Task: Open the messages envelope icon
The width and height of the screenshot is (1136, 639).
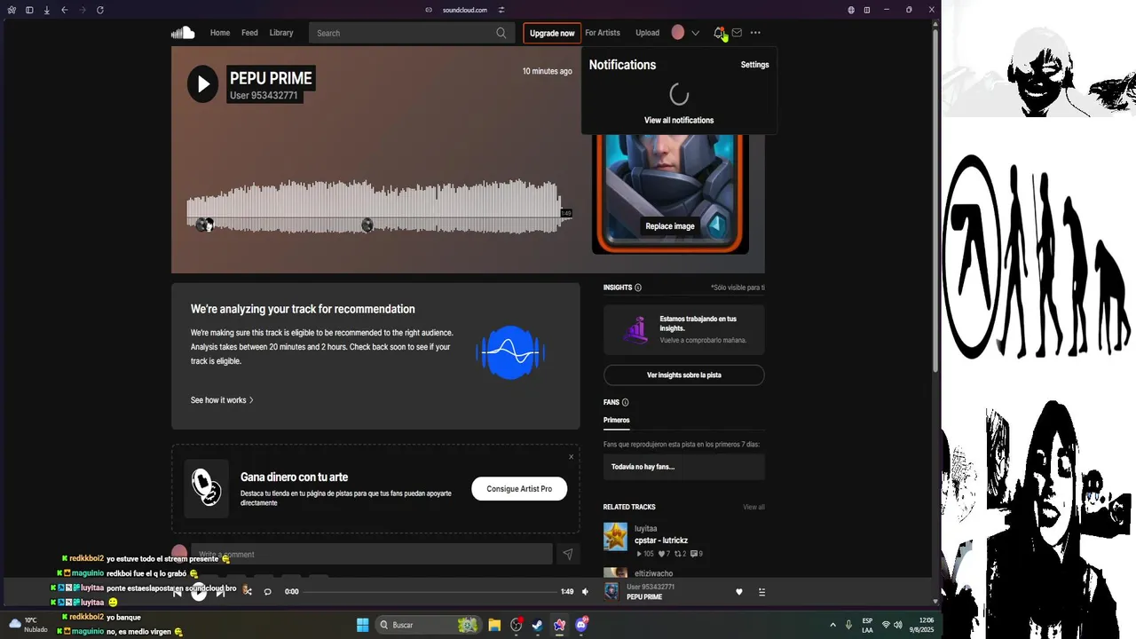Action: [737, 33]
